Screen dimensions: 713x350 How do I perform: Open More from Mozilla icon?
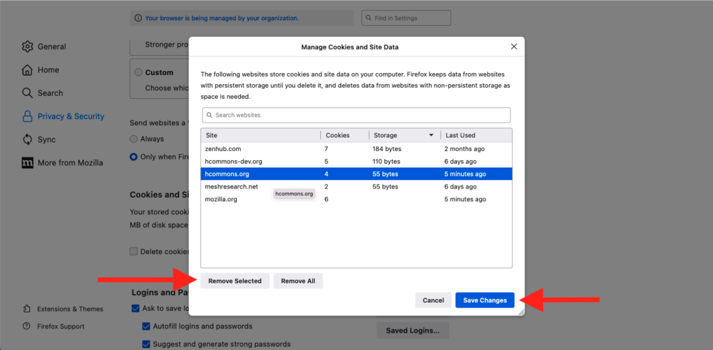click(x=27, y=163)
